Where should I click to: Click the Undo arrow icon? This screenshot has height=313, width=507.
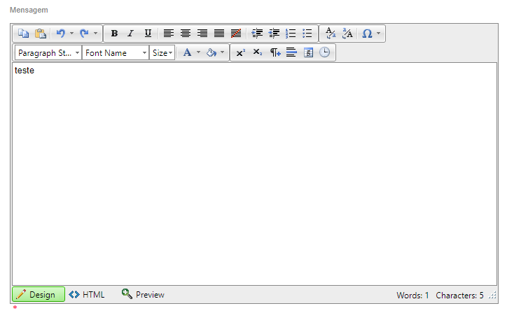(x=60, y=34)
